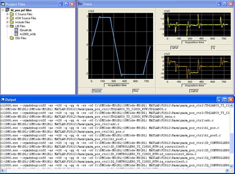The image size is (235, 174).
Task: Click output line ending in pmsm_pos_ctrl\adc.c
Action: 60,124
